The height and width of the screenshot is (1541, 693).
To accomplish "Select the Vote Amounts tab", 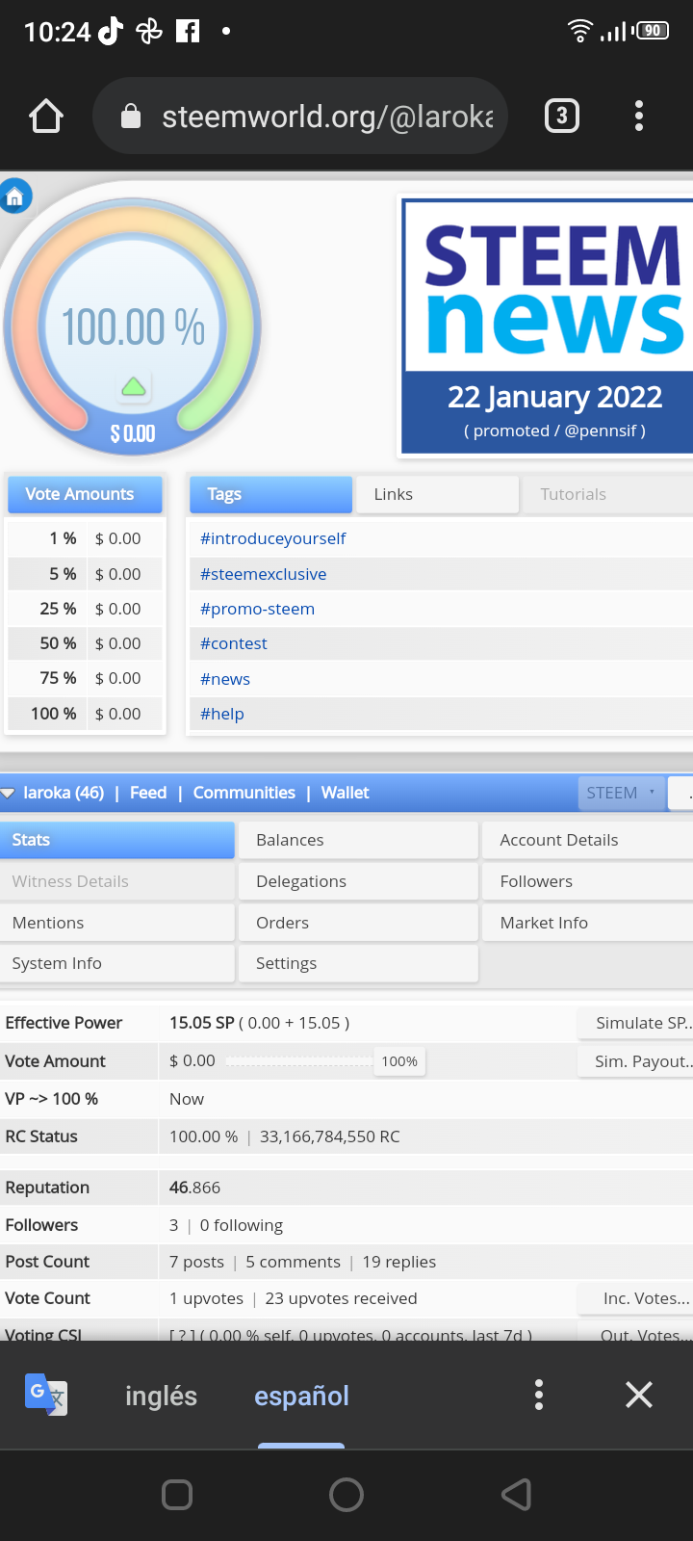I will click(85, 494).
